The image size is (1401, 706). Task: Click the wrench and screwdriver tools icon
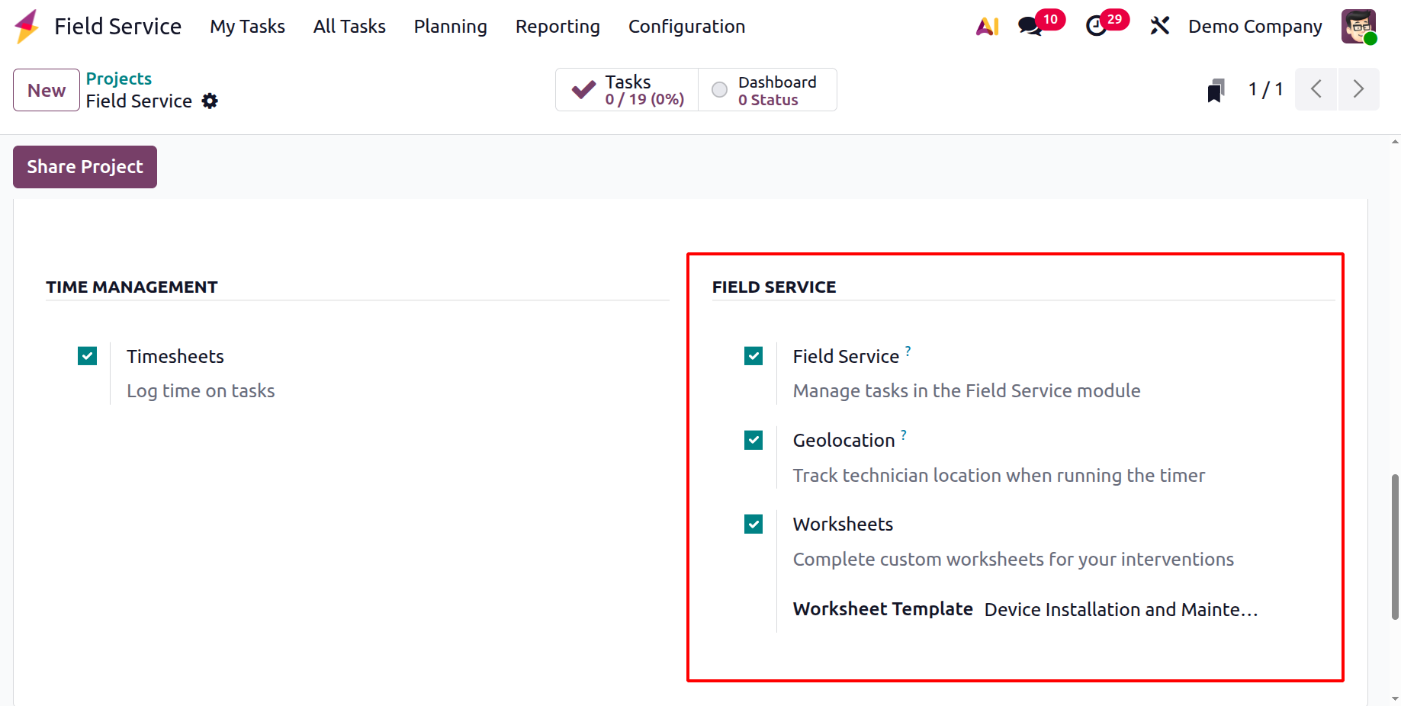1160,27
